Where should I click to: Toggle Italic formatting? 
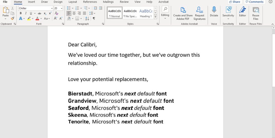point(26,13)
